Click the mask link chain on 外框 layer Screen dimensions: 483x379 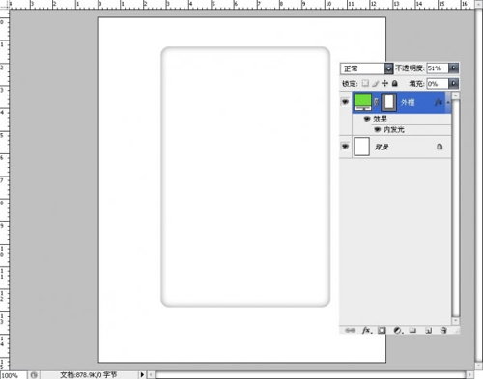tap(376, 102)
